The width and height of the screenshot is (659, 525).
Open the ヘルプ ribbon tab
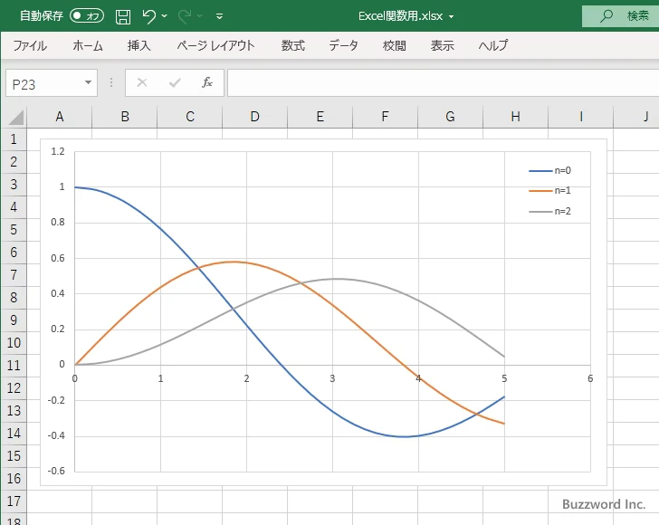click(493, 45)
